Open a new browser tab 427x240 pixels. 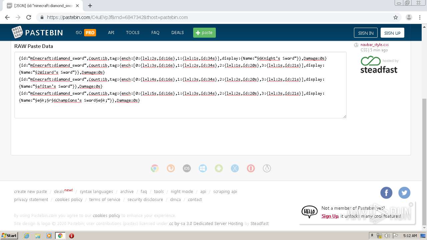90,6
